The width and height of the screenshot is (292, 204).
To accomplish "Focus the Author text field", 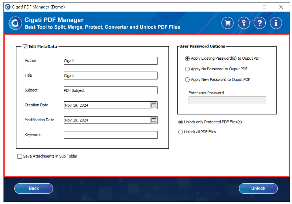I will tap(111, 61).
